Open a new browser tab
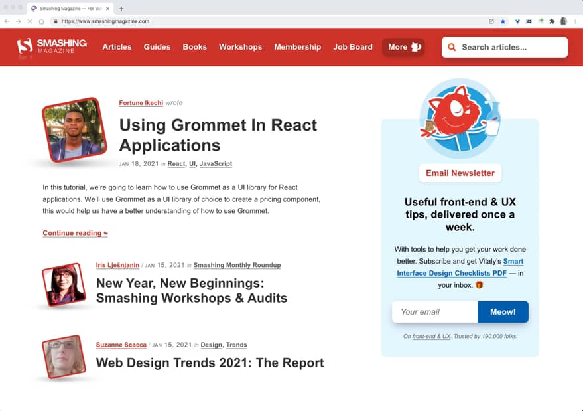Image resolution: width=583 pixels, height=411 pixels. click(x=121, y=8)
